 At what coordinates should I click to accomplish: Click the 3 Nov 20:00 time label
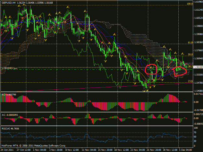point(56,150)
